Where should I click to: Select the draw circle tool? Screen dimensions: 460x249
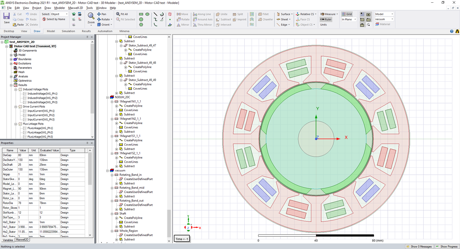[141, 19]
